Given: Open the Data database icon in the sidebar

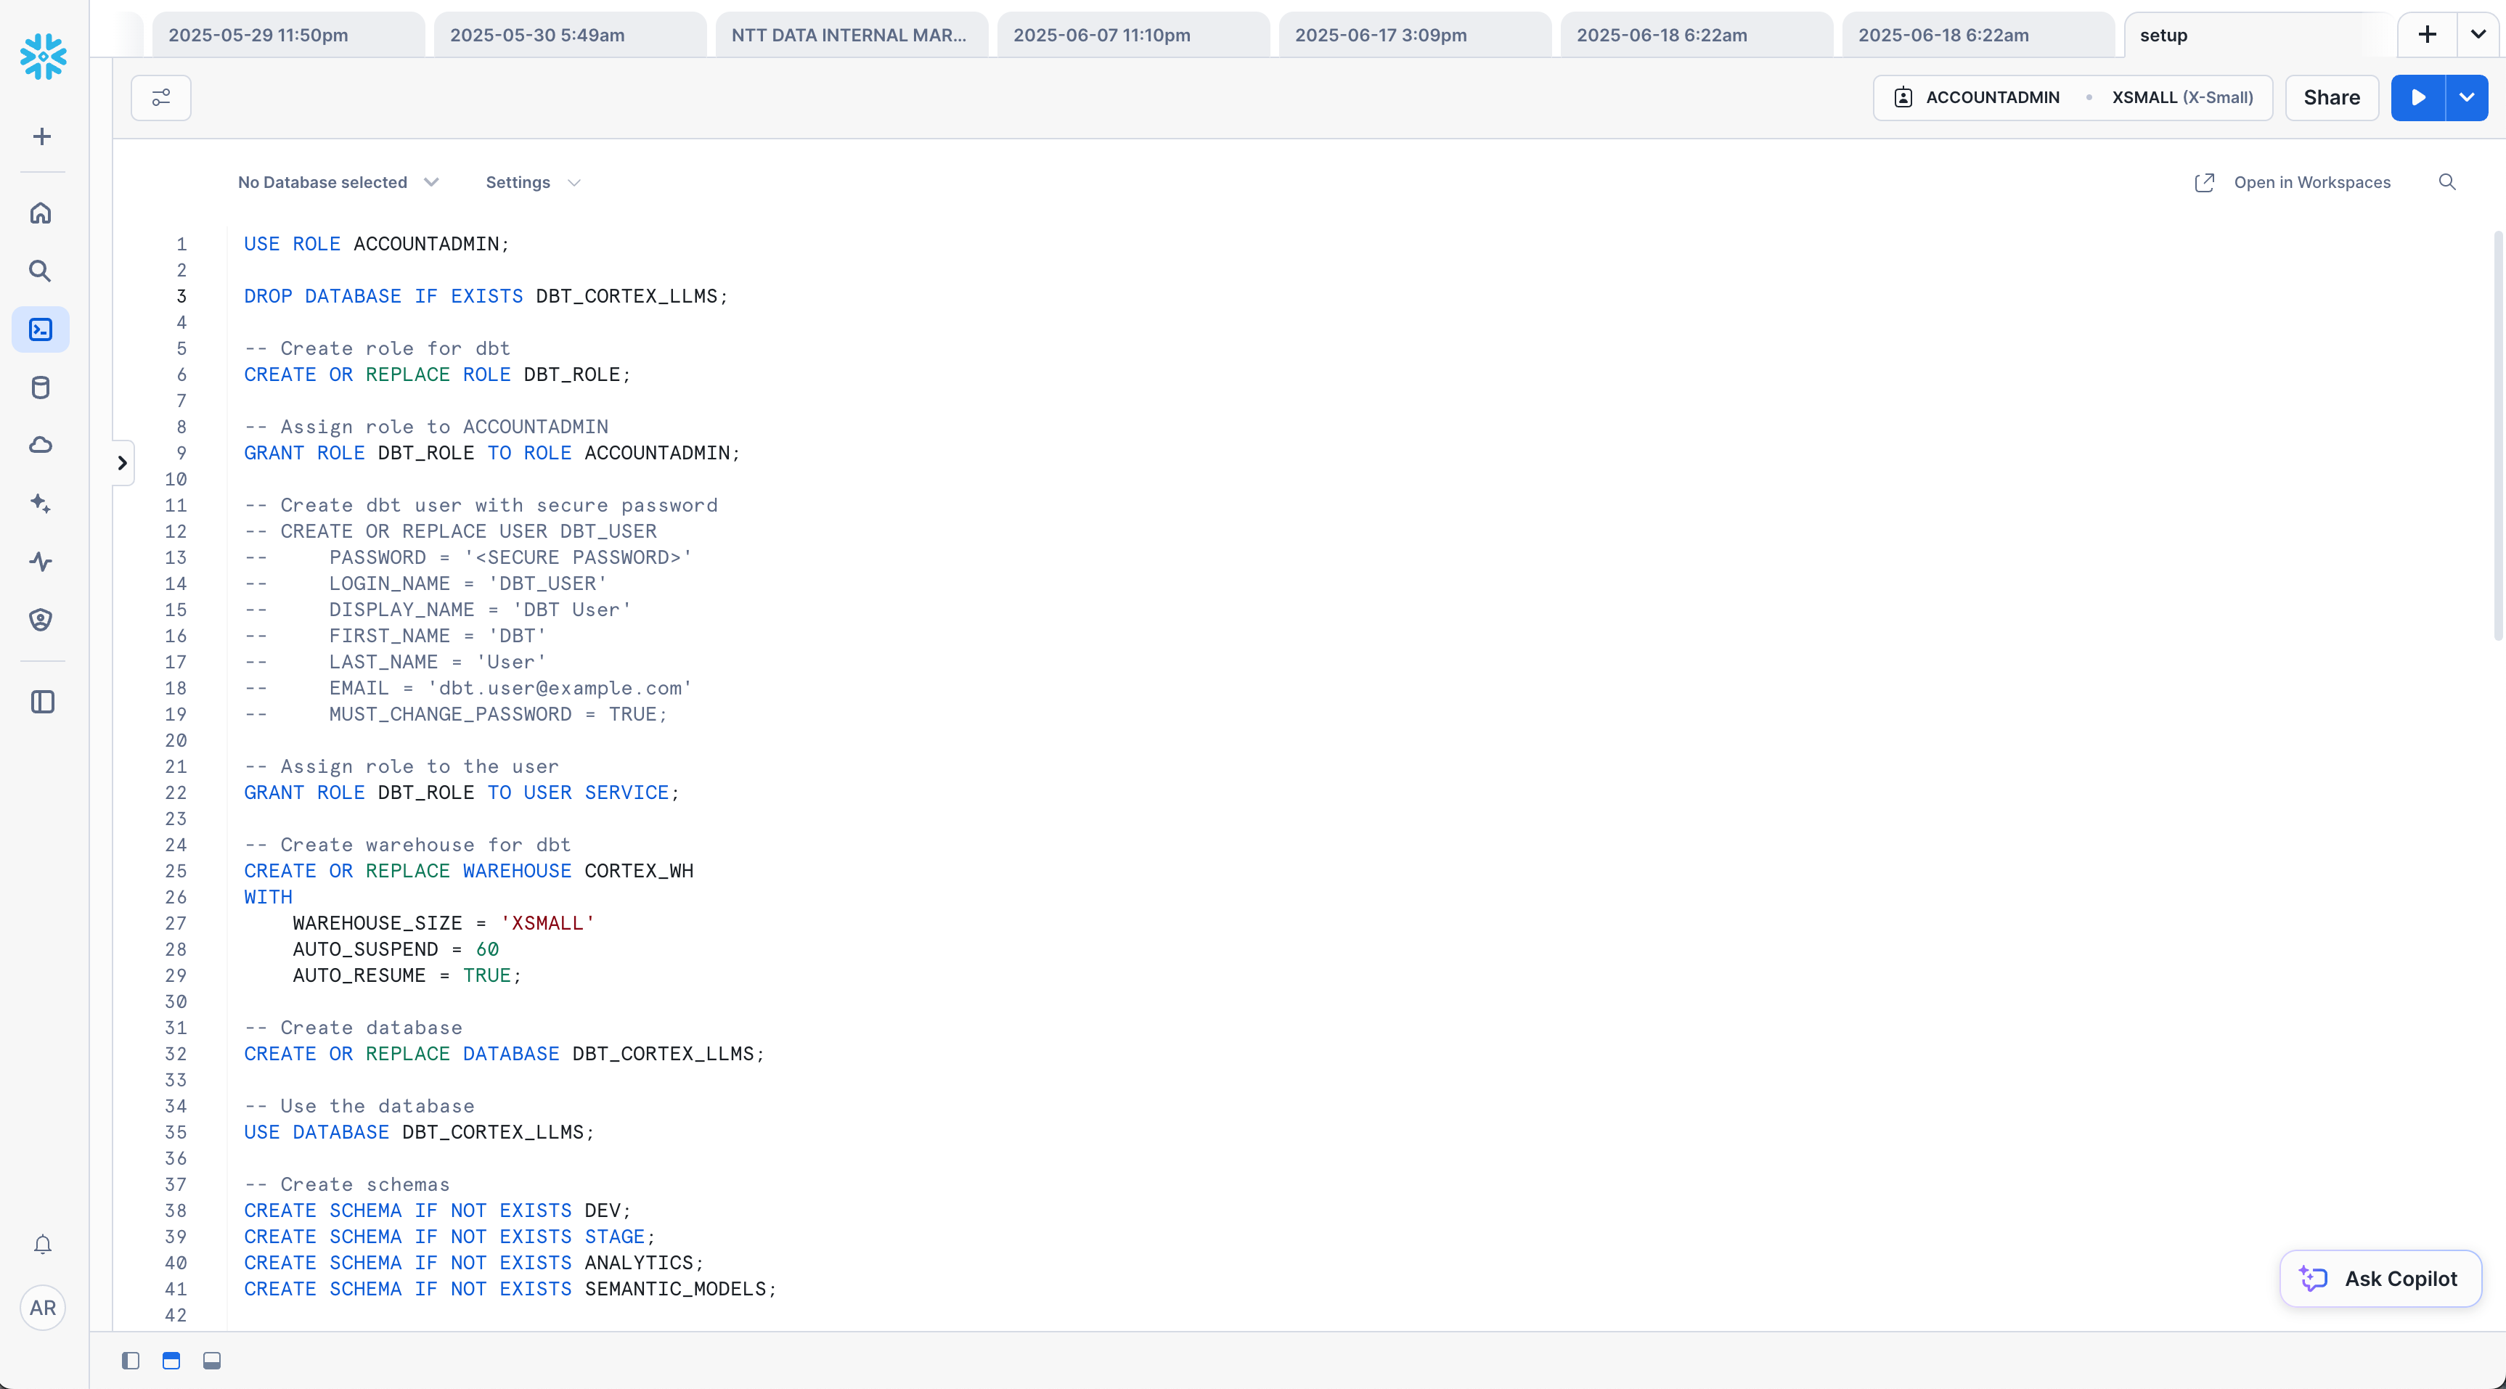Looking at the screenshot, I should 41,388.
